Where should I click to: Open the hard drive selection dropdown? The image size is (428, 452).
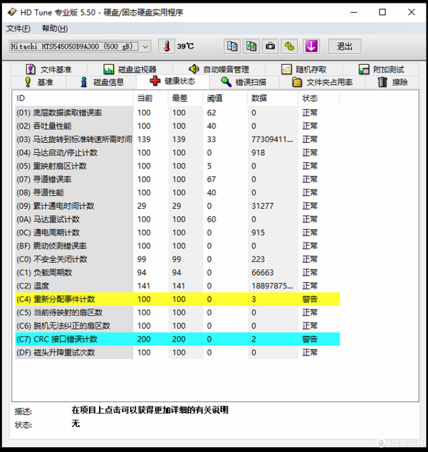[x=145, y=46]
